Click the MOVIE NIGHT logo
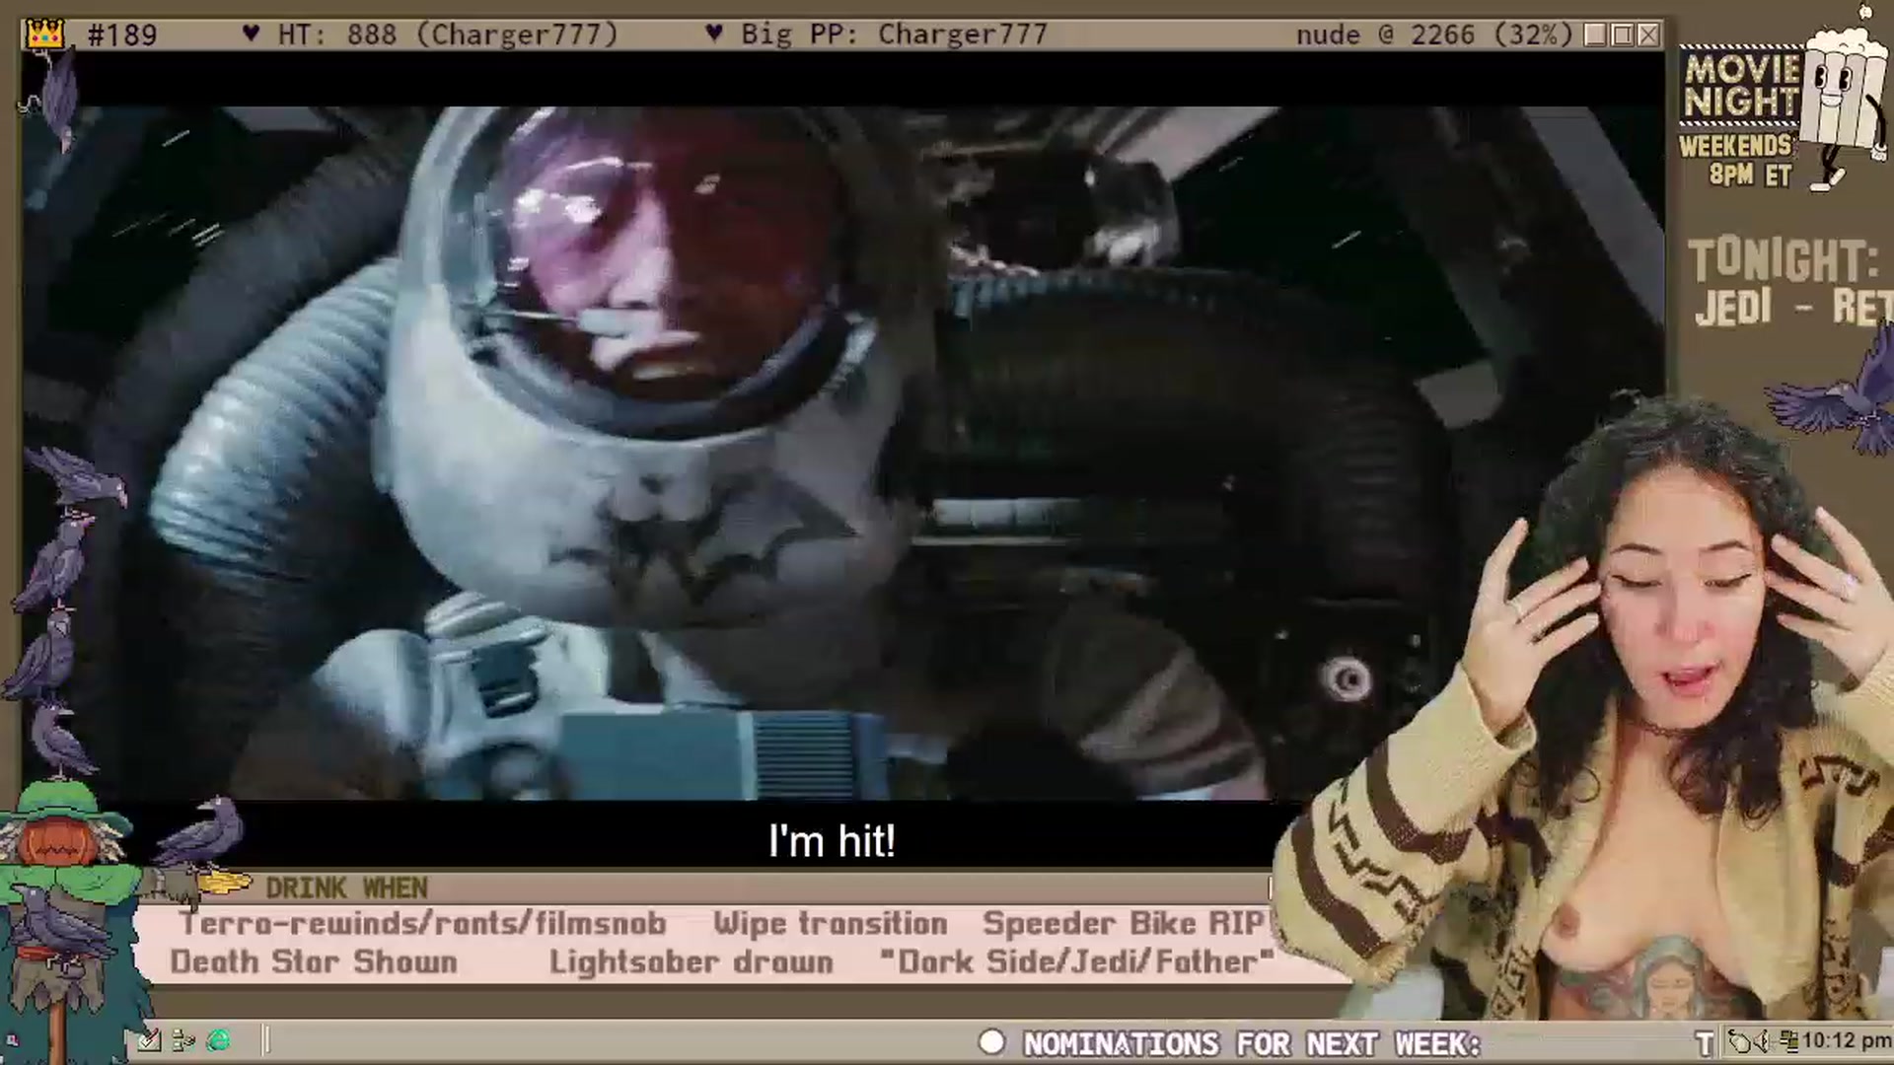Screen dimensions: 1894x1065 point(1742,86)
